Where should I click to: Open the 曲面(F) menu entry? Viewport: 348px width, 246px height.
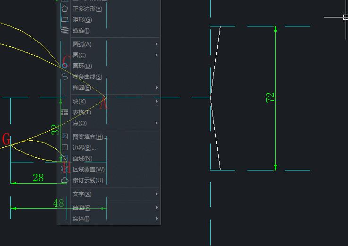pyautogui.click(x=109, y=207)
